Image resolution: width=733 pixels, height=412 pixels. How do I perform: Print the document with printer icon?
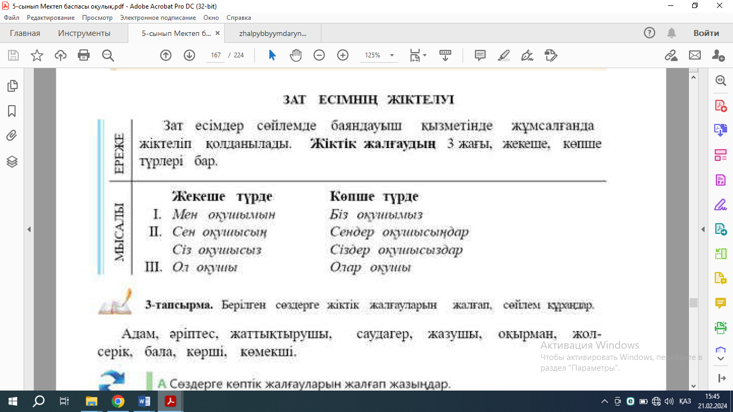click(84, 55)
